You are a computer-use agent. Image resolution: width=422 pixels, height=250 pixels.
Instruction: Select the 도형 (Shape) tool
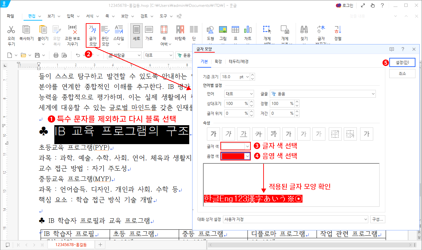point(210,33)
